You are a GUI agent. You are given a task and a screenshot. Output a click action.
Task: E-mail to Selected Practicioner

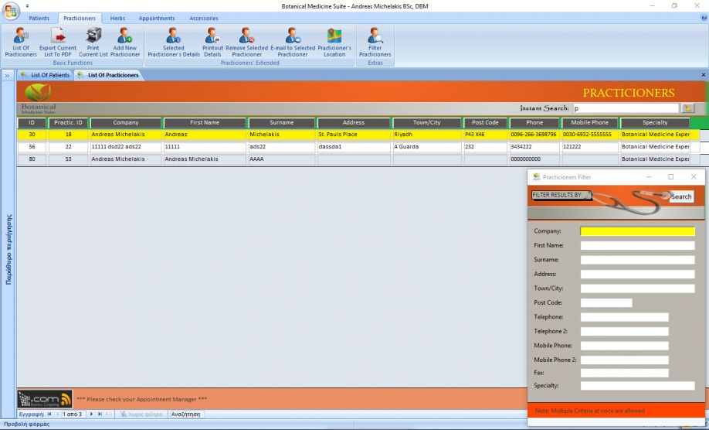293,42
